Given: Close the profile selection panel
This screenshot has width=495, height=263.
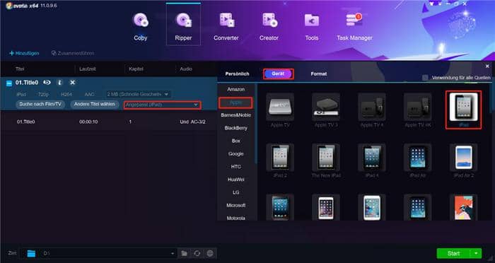Looking at the screenshot, I should (x=487, y=66).
